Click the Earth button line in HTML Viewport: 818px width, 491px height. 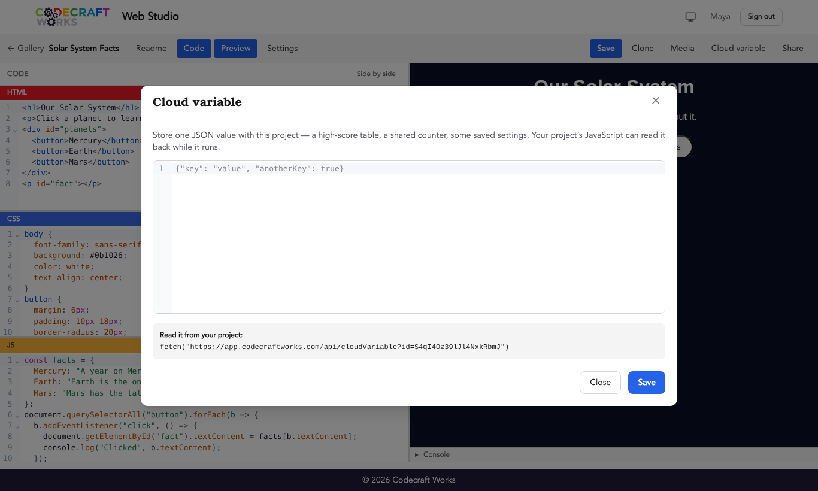[83, 151]
